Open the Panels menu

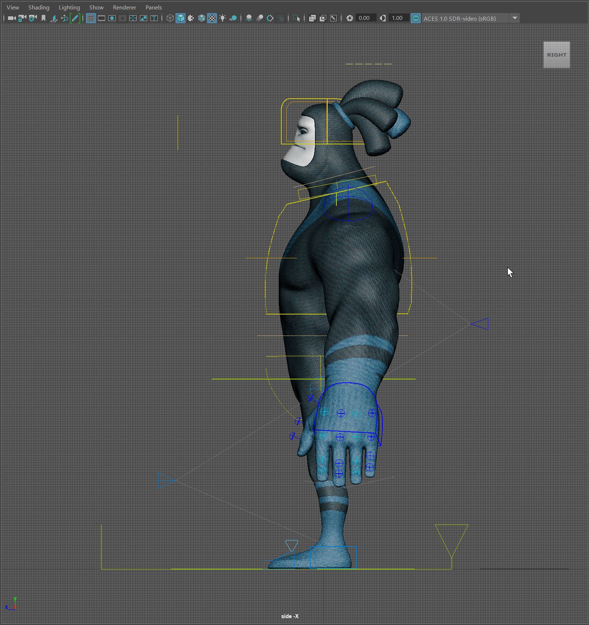[x=153, y=7]
